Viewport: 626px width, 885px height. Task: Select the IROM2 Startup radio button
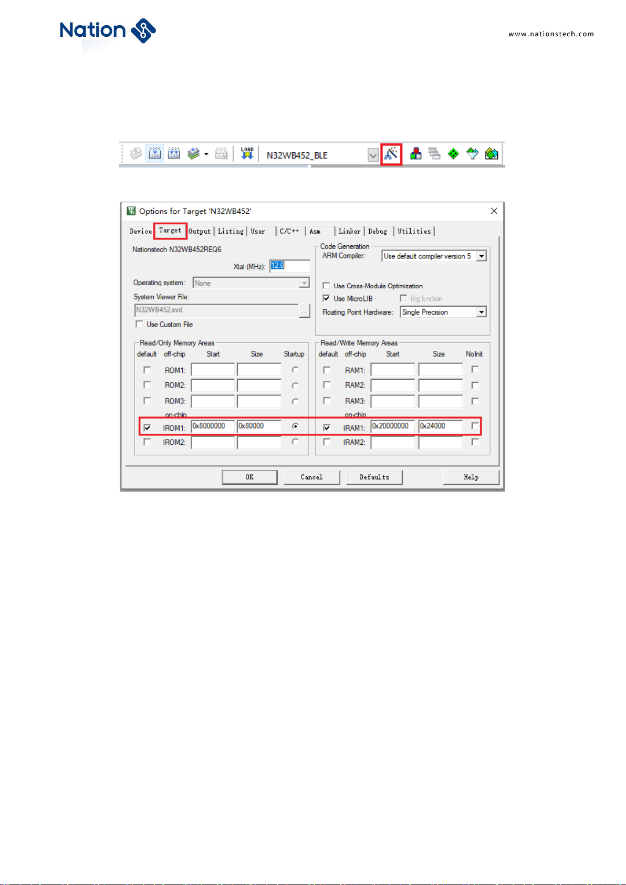[295, 442]
